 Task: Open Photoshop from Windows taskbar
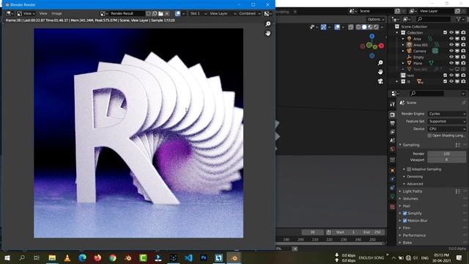(204, 257)
